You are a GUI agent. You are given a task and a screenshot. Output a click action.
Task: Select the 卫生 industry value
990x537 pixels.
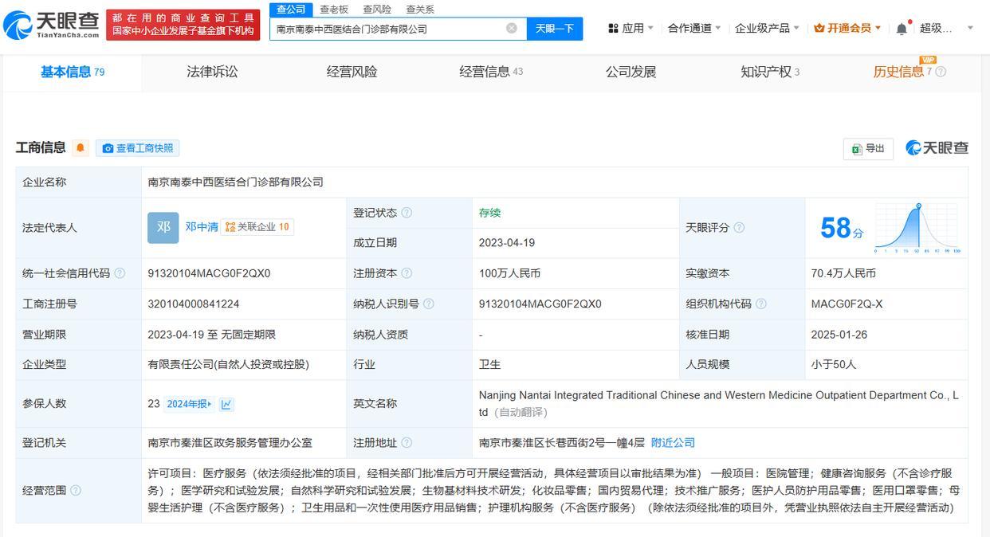click(x=489, y=364)
